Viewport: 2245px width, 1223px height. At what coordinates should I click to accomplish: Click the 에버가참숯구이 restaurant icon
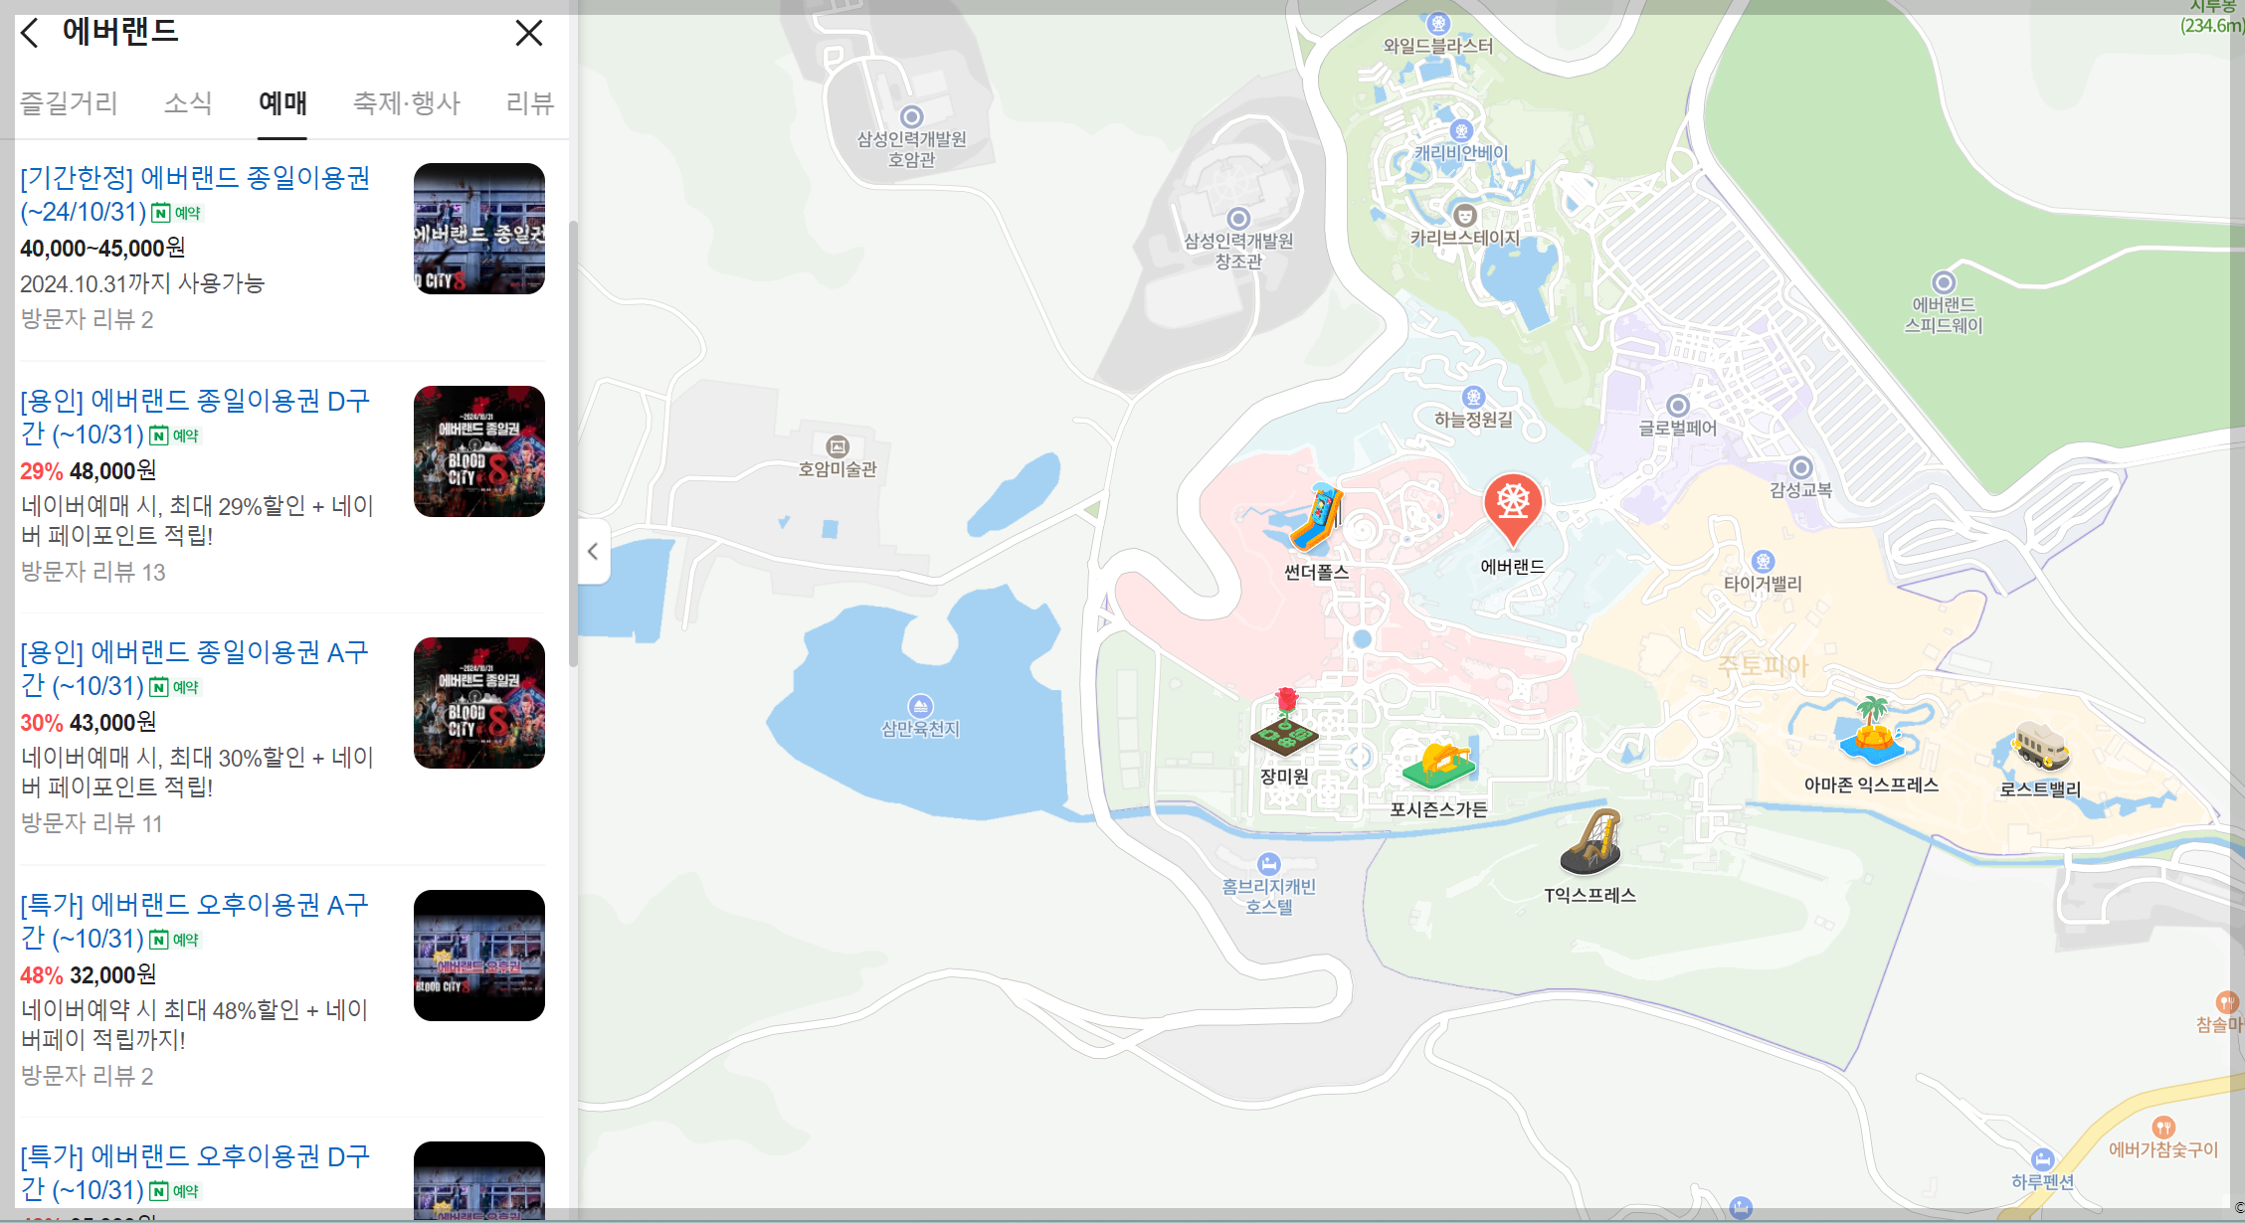tap(2163, 1128)
